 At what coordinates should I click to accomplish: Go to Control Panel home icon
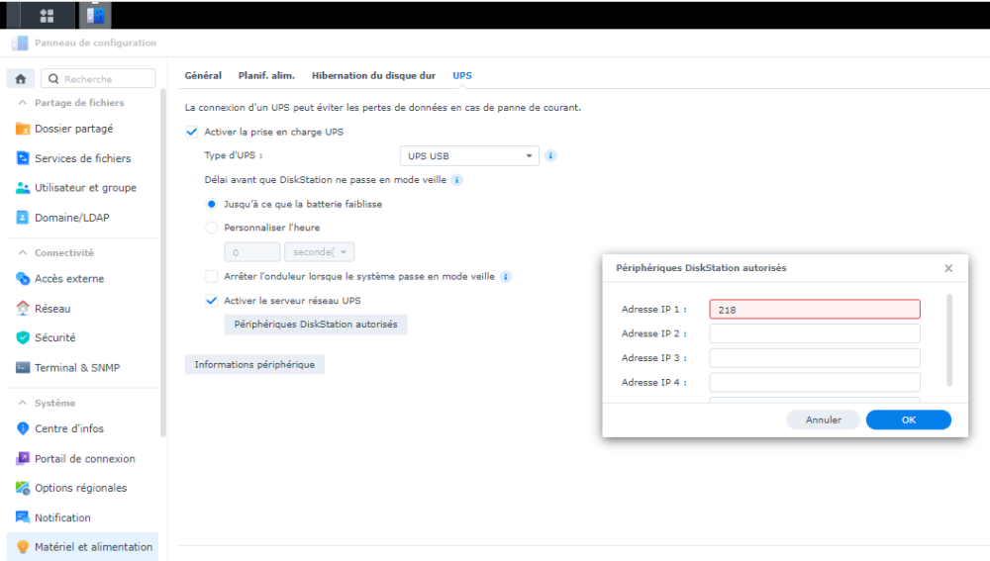[x=20, y=79]
